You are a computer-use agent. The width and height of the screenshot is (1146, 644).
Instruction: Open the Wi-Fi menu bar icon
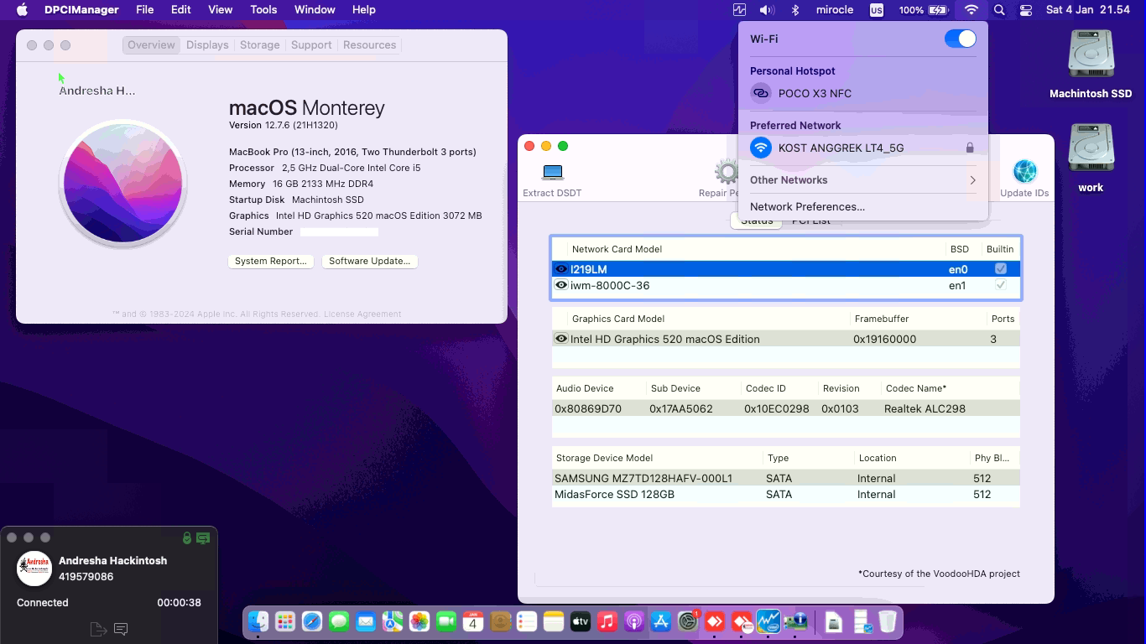point(971,10)
